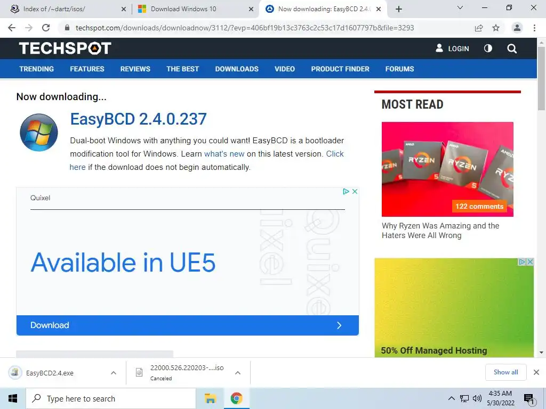Show hidden system tray icons
This screenshot has height=409, width=546.
451,398
